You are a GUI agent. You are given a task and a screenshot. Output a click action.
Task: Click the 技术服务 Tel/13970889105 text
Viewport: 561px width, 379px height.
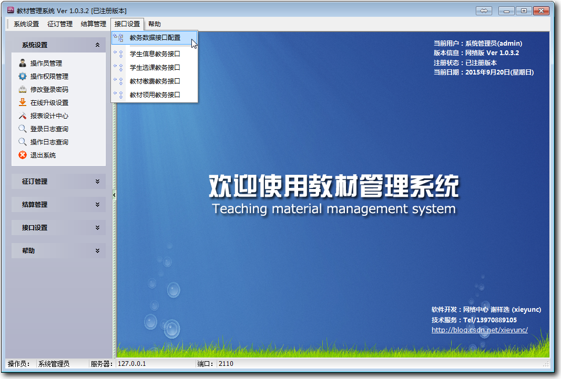(474, 320)
